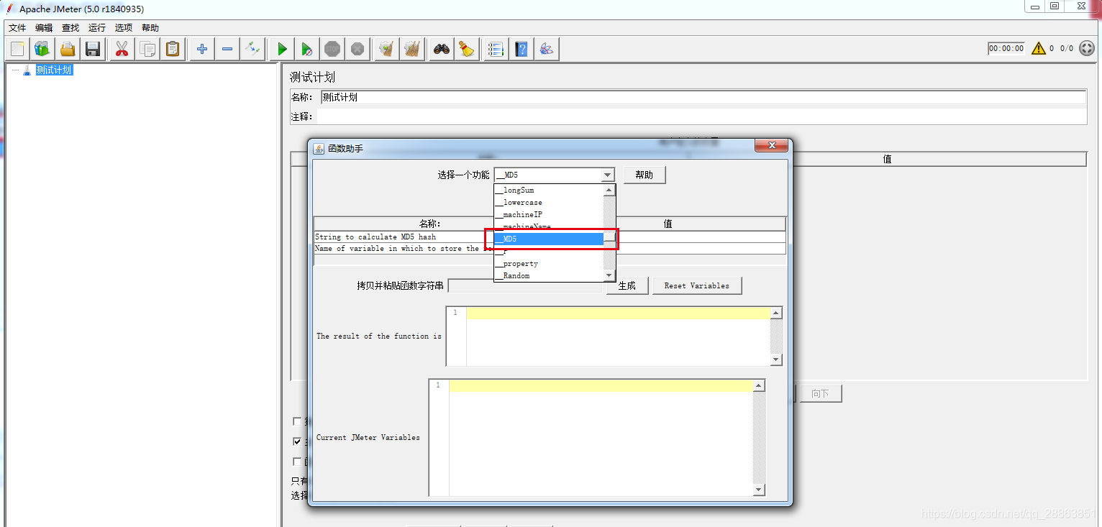Viewport: 1102px width, 527px height.
Task: Click the Paste clipboard icon
Action: [x=173, y=49]
